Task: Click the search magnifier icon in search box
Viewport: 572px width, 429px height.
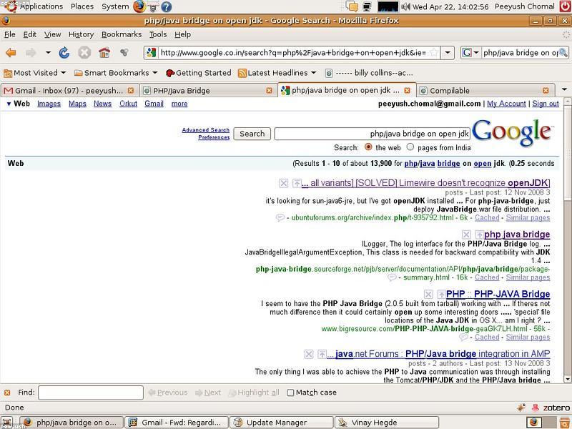Action: tap(563, 53)
